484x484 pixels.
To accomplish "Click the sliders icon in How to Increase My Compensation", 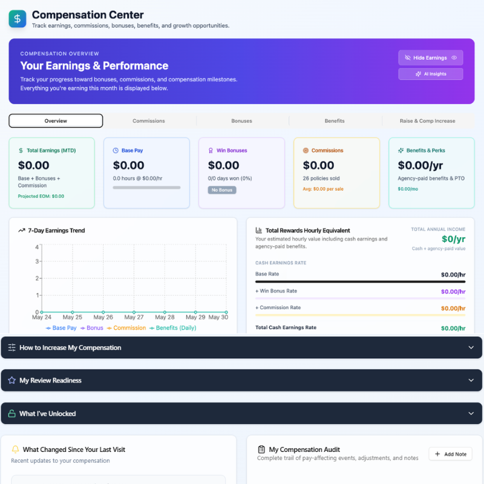I will [11, 347].
